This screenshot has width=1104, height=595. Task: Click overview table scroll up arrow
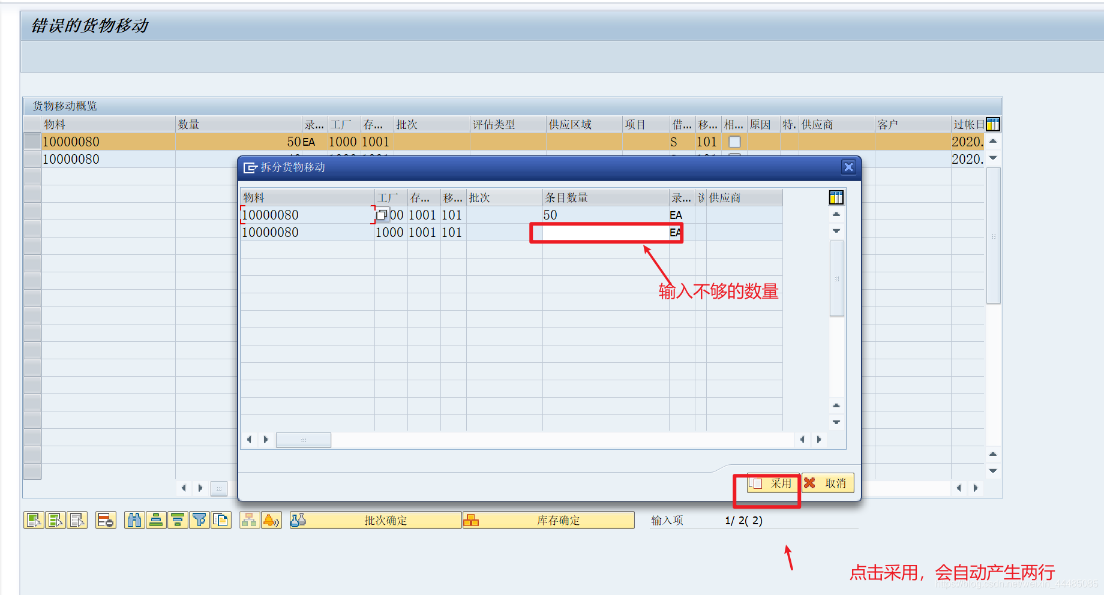pyautogui.click(x=993, y=141)
